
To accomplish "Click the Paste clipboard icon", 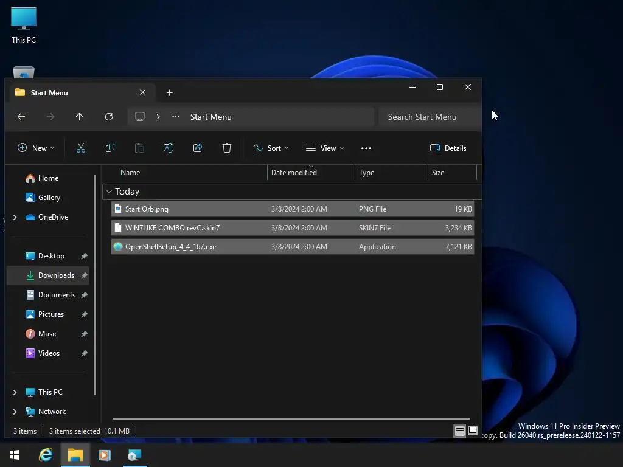I will pos(139,148).
